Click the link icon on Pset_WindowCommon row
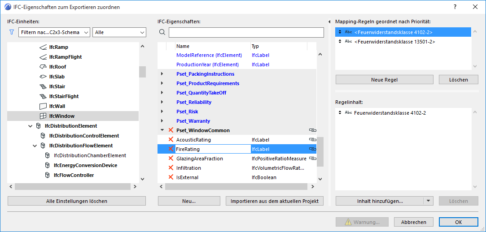The image size is (486, 232). point(312,130)
